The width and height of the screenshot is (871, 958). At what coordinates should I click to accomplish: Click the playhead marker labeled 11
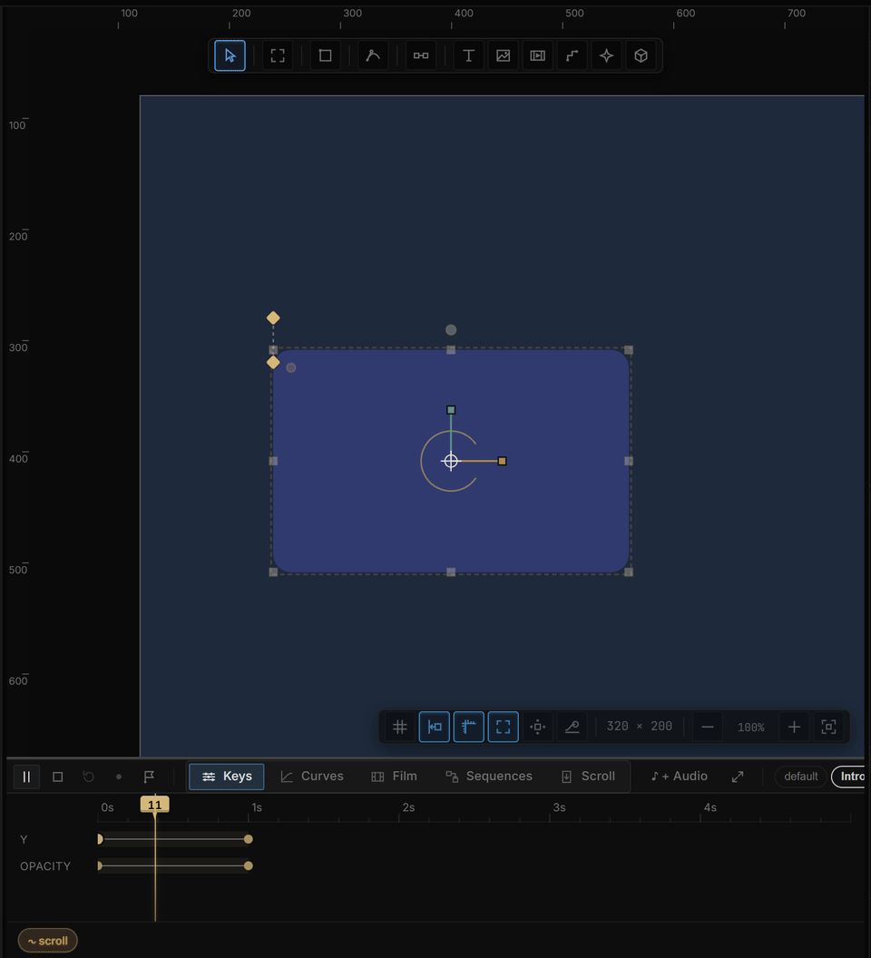click(x=154, y=806)
